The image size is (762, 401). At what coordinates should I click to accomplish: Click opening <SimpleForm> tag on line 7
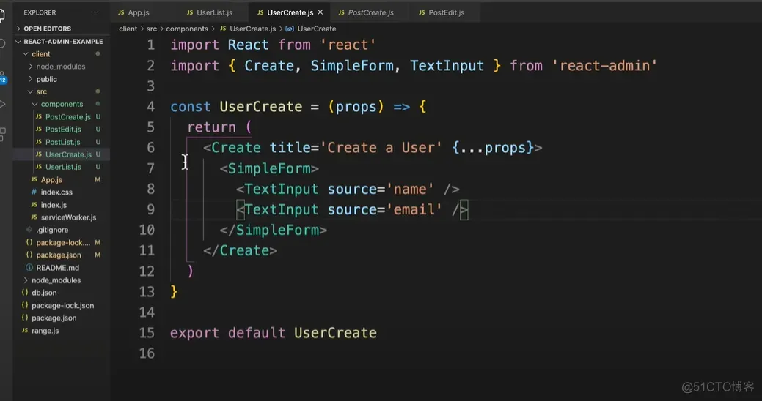(269, 168)
